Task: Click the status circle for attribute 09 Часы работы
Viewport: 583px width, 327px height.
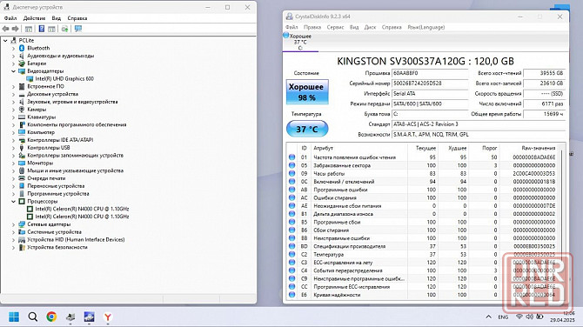Action: pyautogui.click(x=291, y=174)
